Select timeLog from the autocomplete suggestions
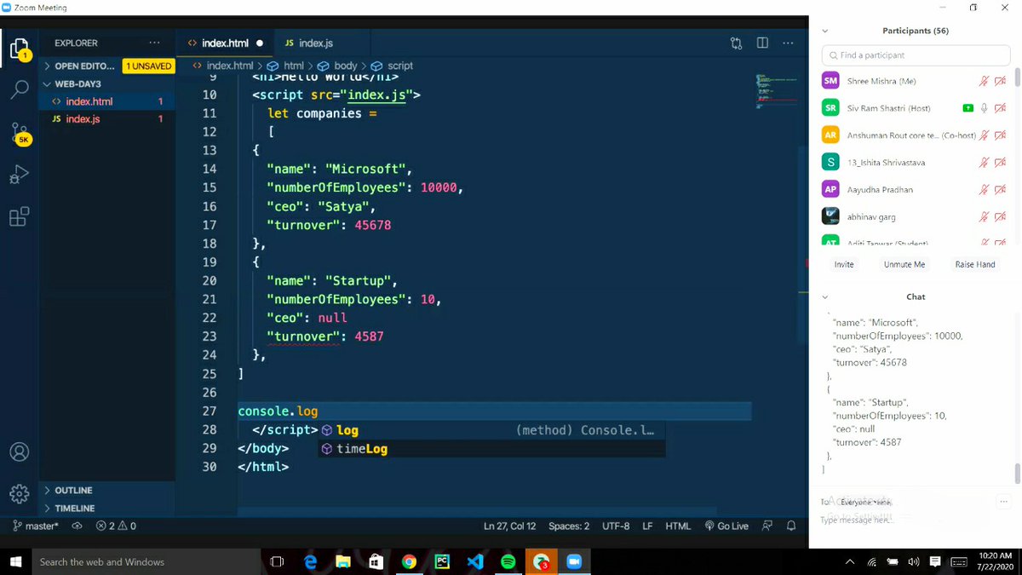 click(x=361, y=448)
